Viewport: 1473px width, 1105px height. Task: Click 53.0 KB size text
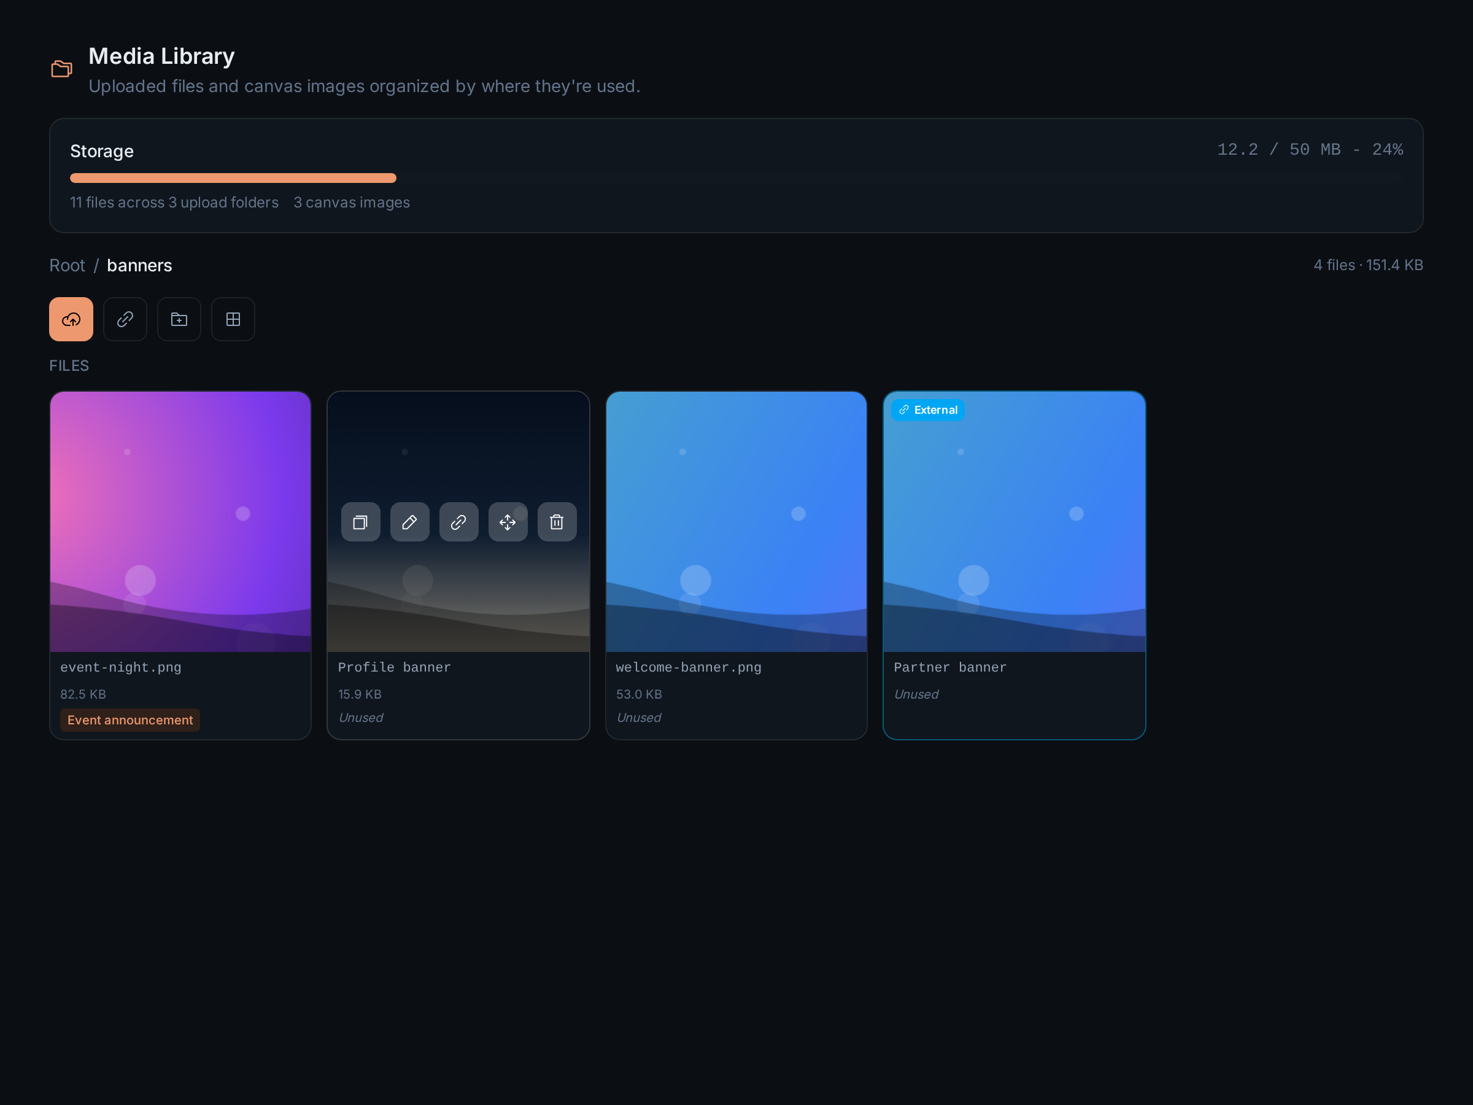pos(640,694)
